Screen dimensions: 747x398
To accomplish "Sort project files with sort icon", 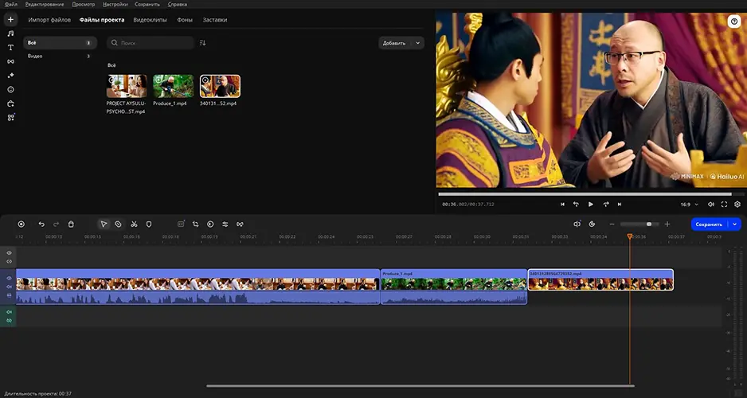I will tap(202, 43).
